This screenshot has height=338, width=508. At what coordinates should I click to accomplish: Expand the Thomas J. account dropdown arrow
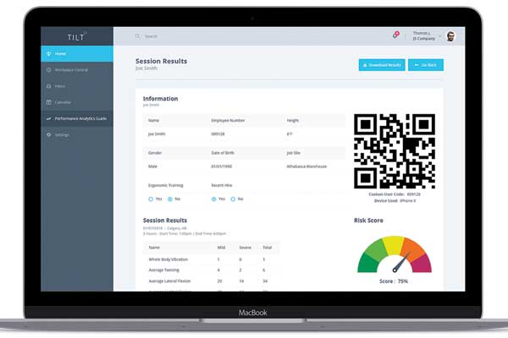(x=440, y=36)
